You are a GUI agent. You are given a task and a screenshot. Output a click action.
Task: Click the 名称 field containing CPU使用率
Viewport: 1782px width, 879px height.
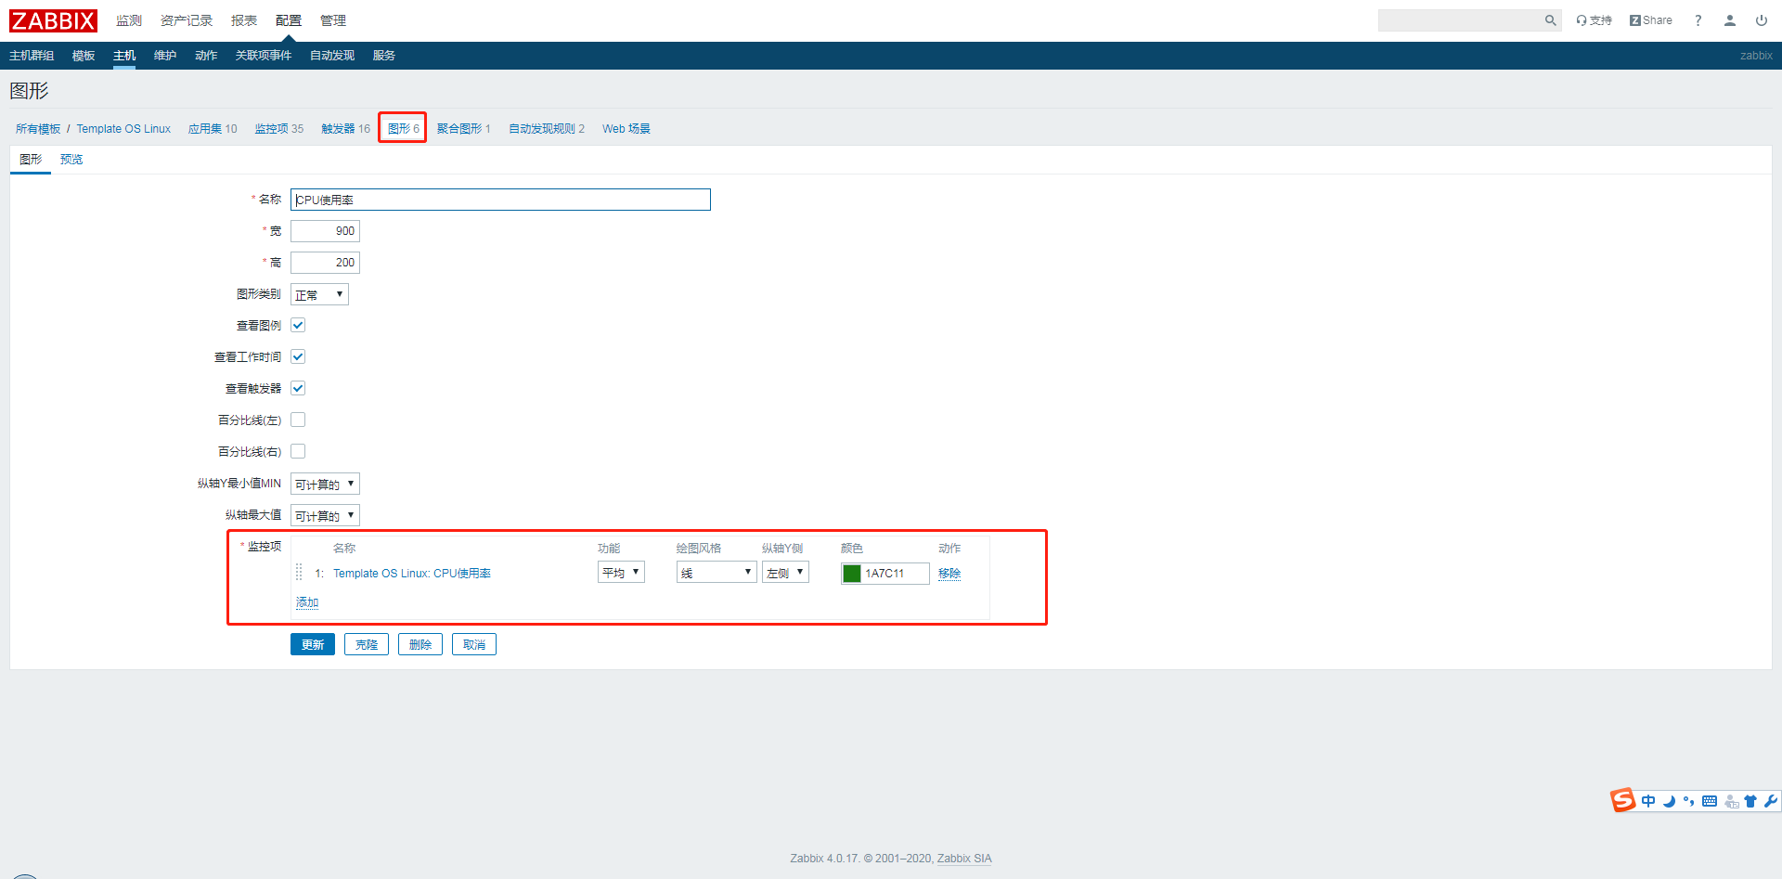[500, 200]
